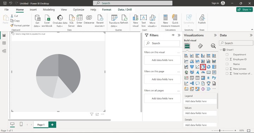Open the Recent sources dropdown
This screenshot has width=254, height=133.
(100, 21)
